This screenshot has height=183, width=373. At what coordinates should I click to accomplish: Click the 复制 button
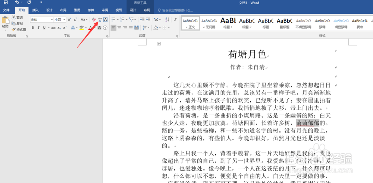(x=17, y=23)
